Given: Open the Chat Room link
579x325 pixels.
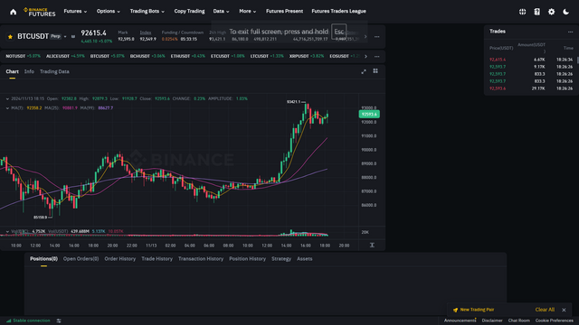Looking at the screenshot, I should pyautogui.click(x=518, y=320).
